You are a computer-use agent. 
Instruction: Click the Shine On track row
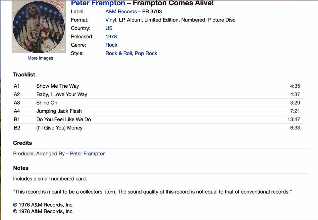point(157,103)
